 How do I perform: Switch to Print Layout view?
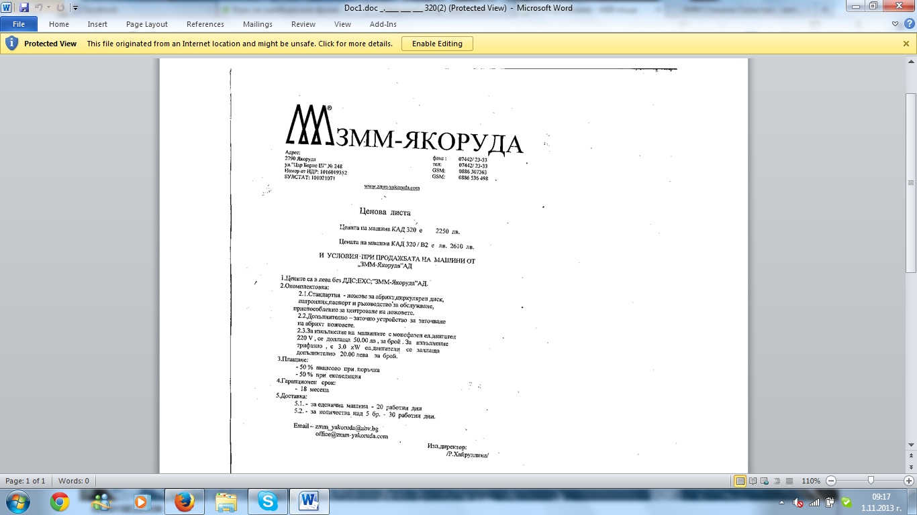740,481
